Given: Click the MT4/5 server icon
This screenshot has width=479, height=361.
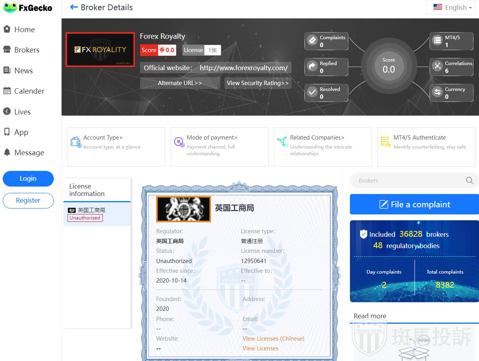Looking at the screenshot, I should click(437, 41).
